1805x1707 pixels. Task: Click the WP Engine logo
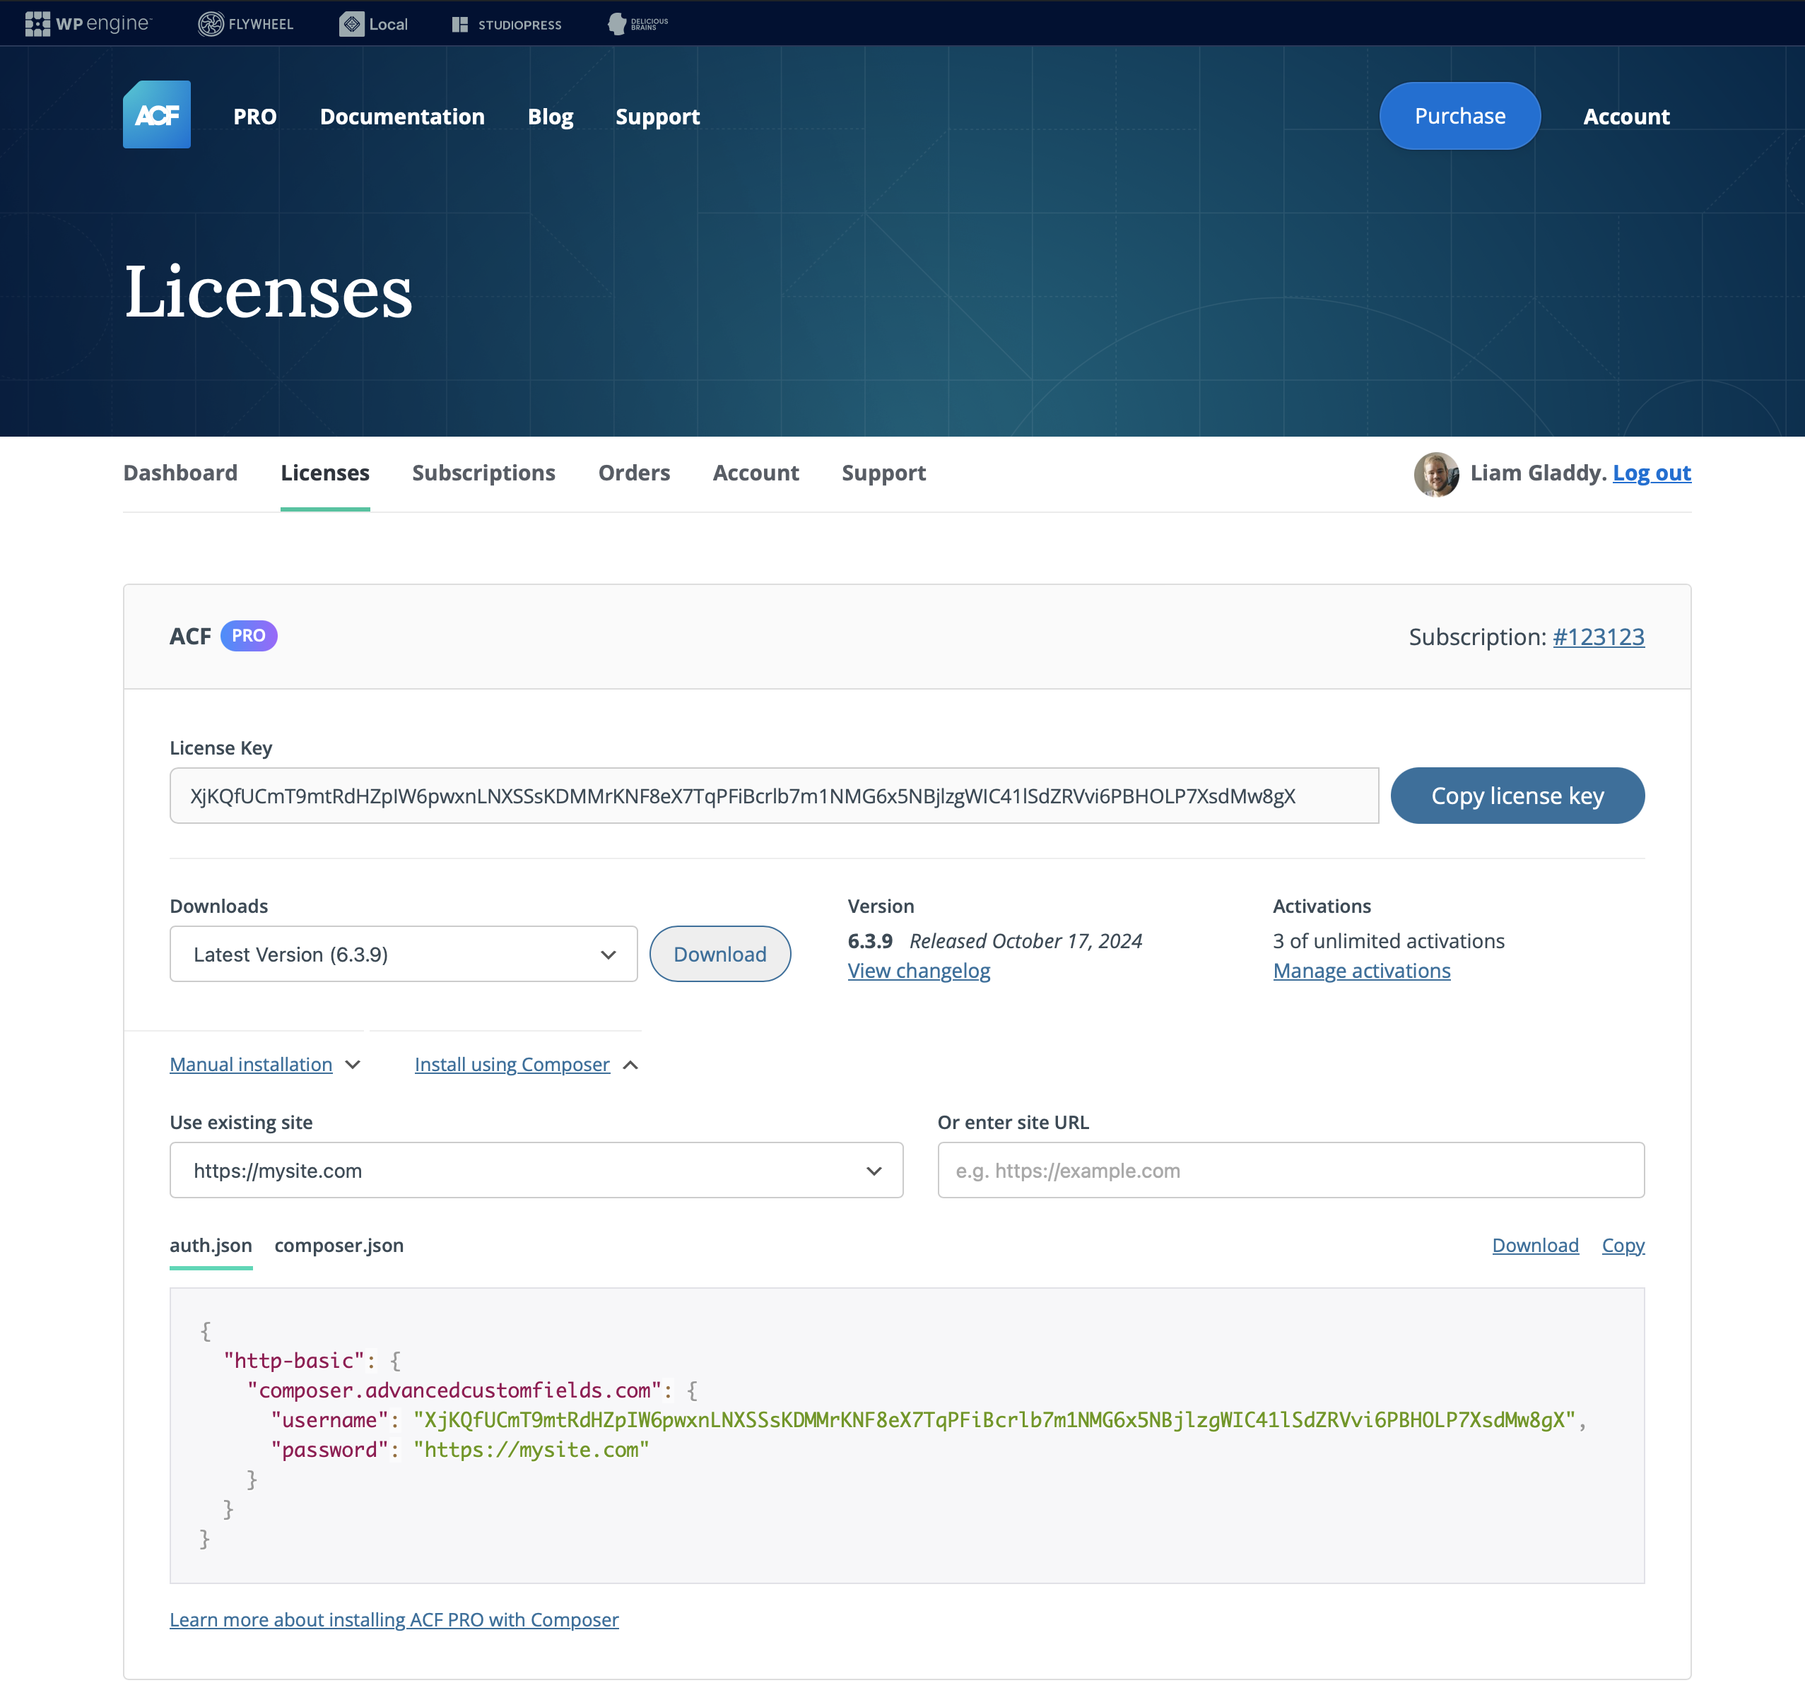pyautogui.click(x=88, y=23)
